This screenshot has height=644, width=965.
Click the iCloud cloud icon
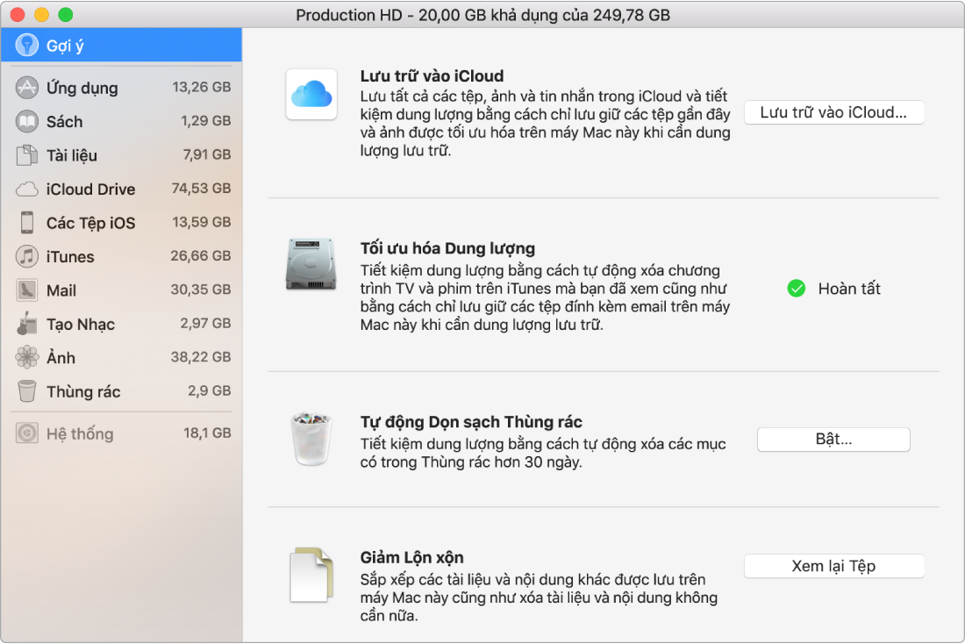pos(311,94)
